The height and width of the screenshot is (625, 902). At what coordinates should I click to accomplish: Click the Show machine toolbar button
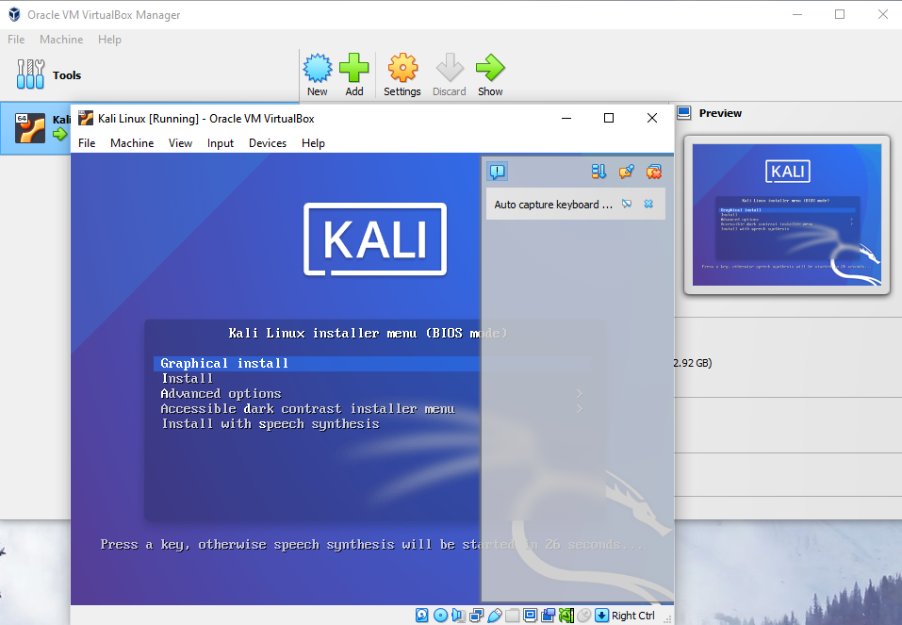[490, 74]
